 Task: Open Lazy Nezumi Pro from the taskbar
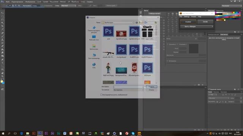[139, 133]
